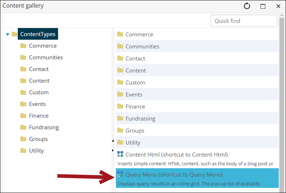
Task: Maximize the Content gallery dialog
Action: coord(263,7)
